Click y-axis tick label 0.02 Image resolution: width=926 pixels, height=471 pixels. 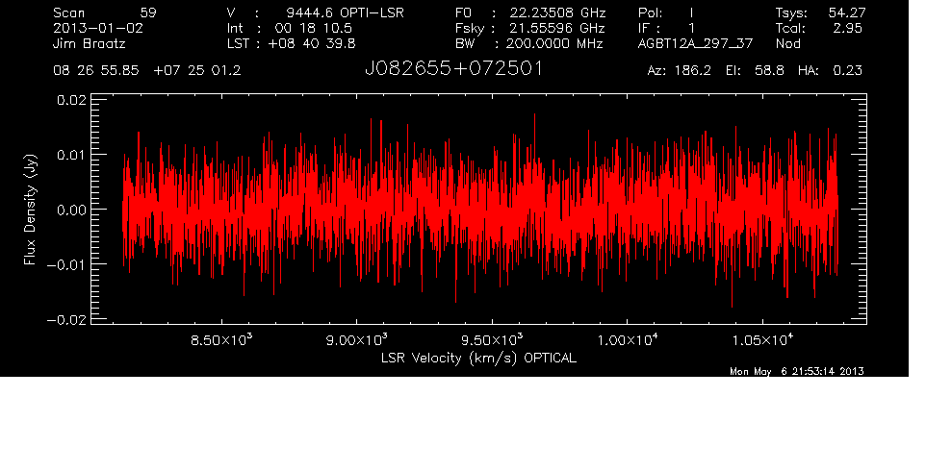pyautogui.click(x=71, y=100)
